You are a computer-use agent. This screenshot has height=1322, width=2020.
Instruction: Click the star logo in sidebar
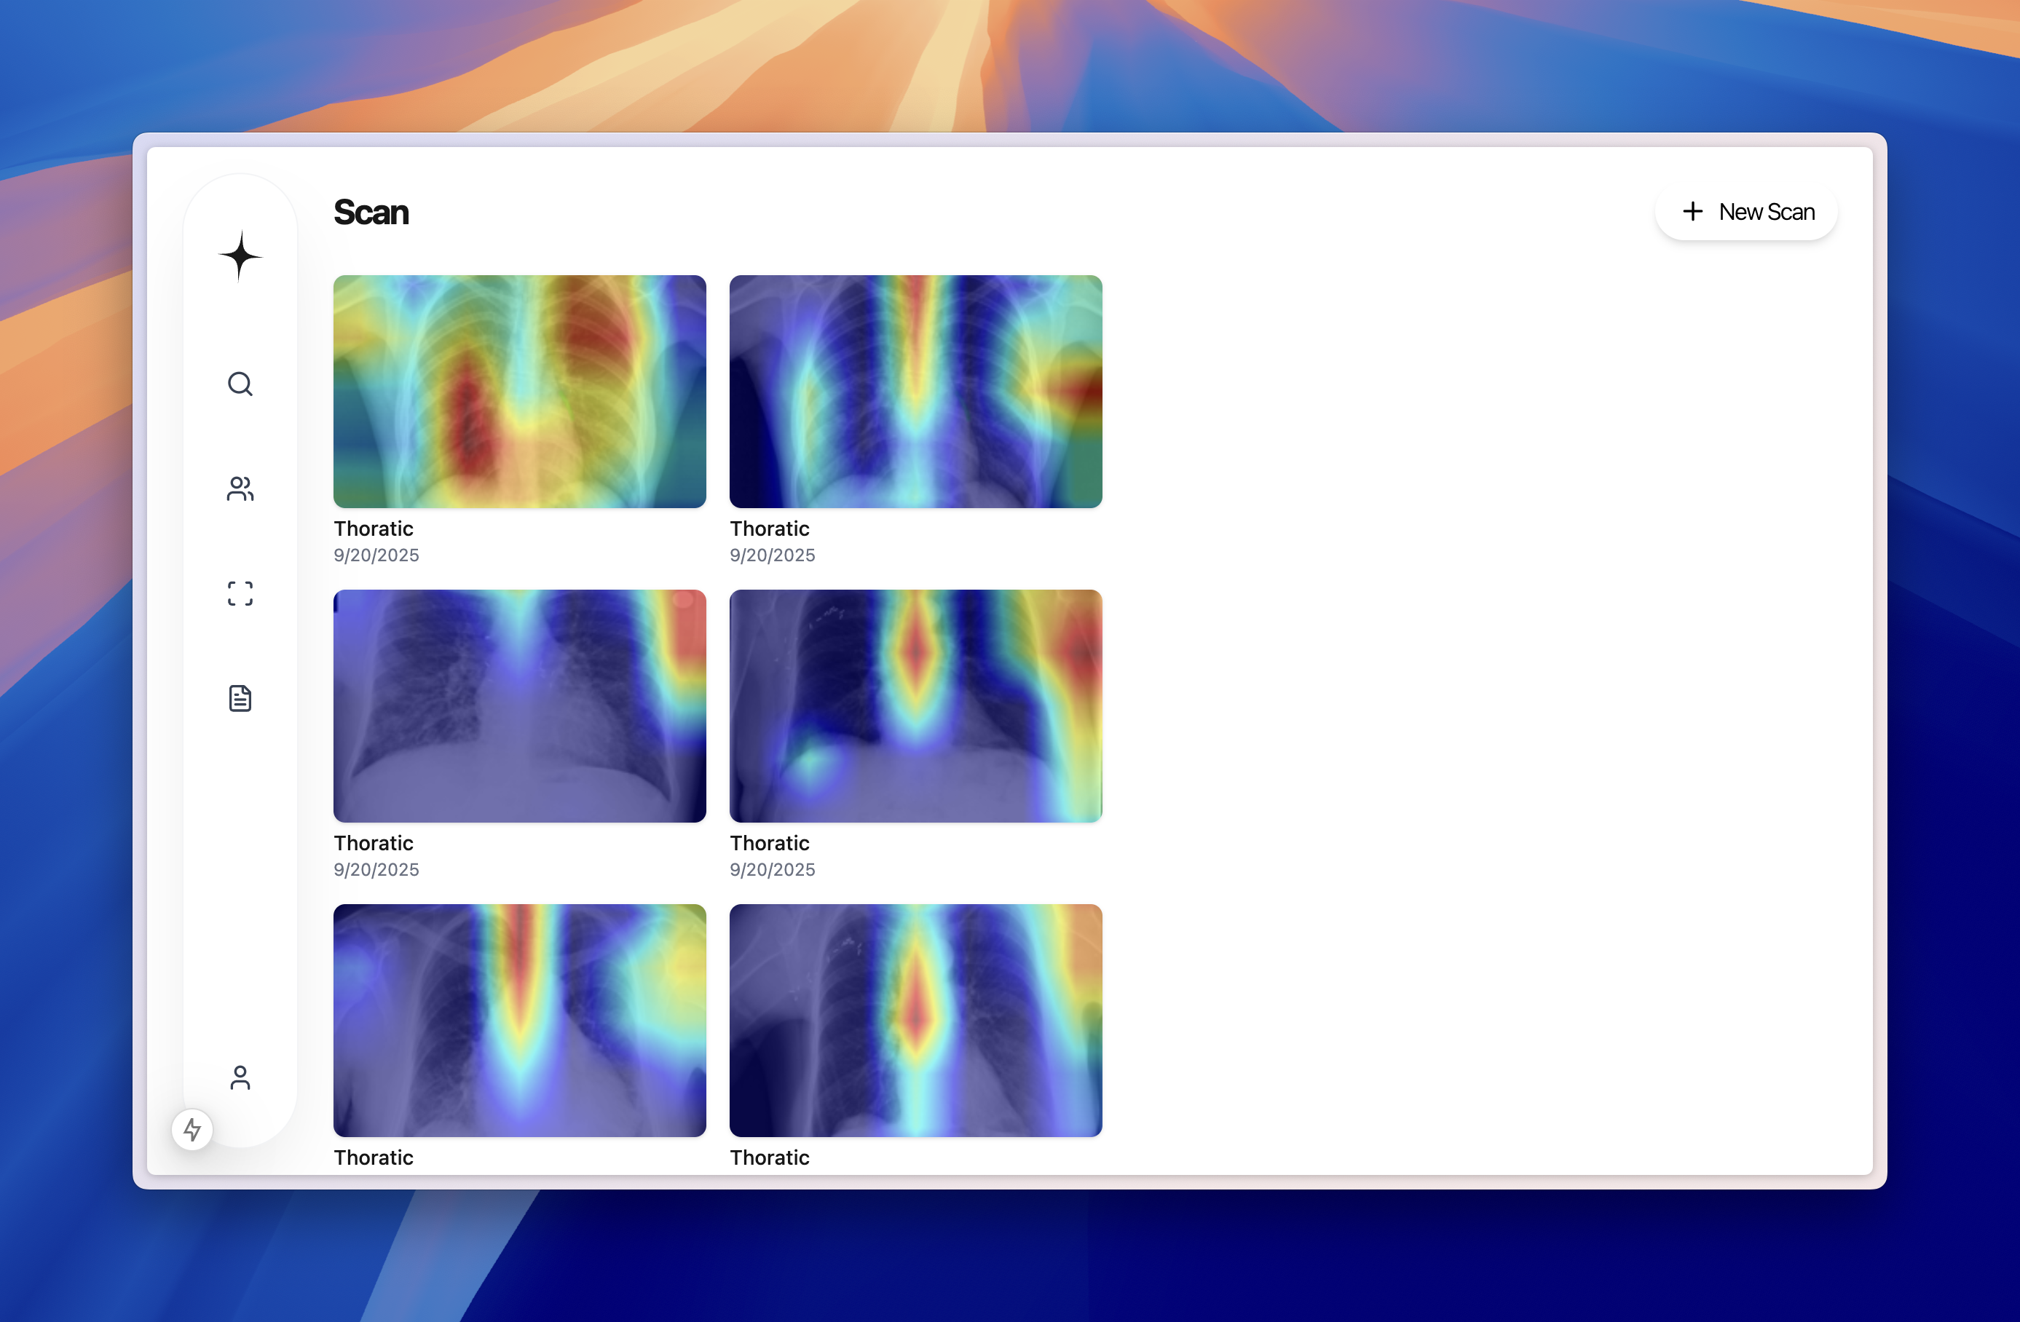(240, 256)
